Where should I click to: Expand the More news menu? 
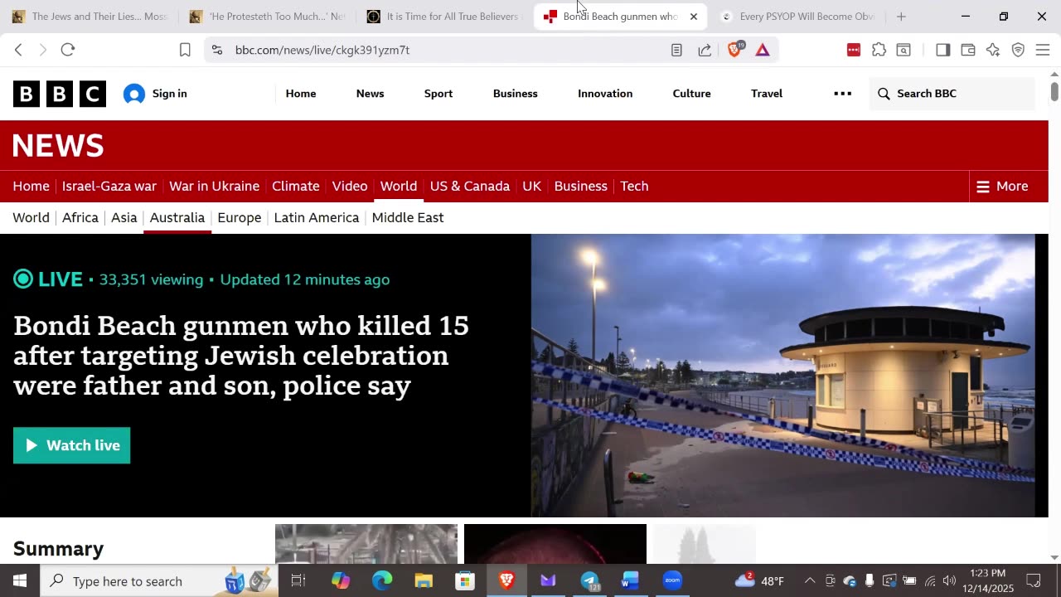click(1002, 187)
